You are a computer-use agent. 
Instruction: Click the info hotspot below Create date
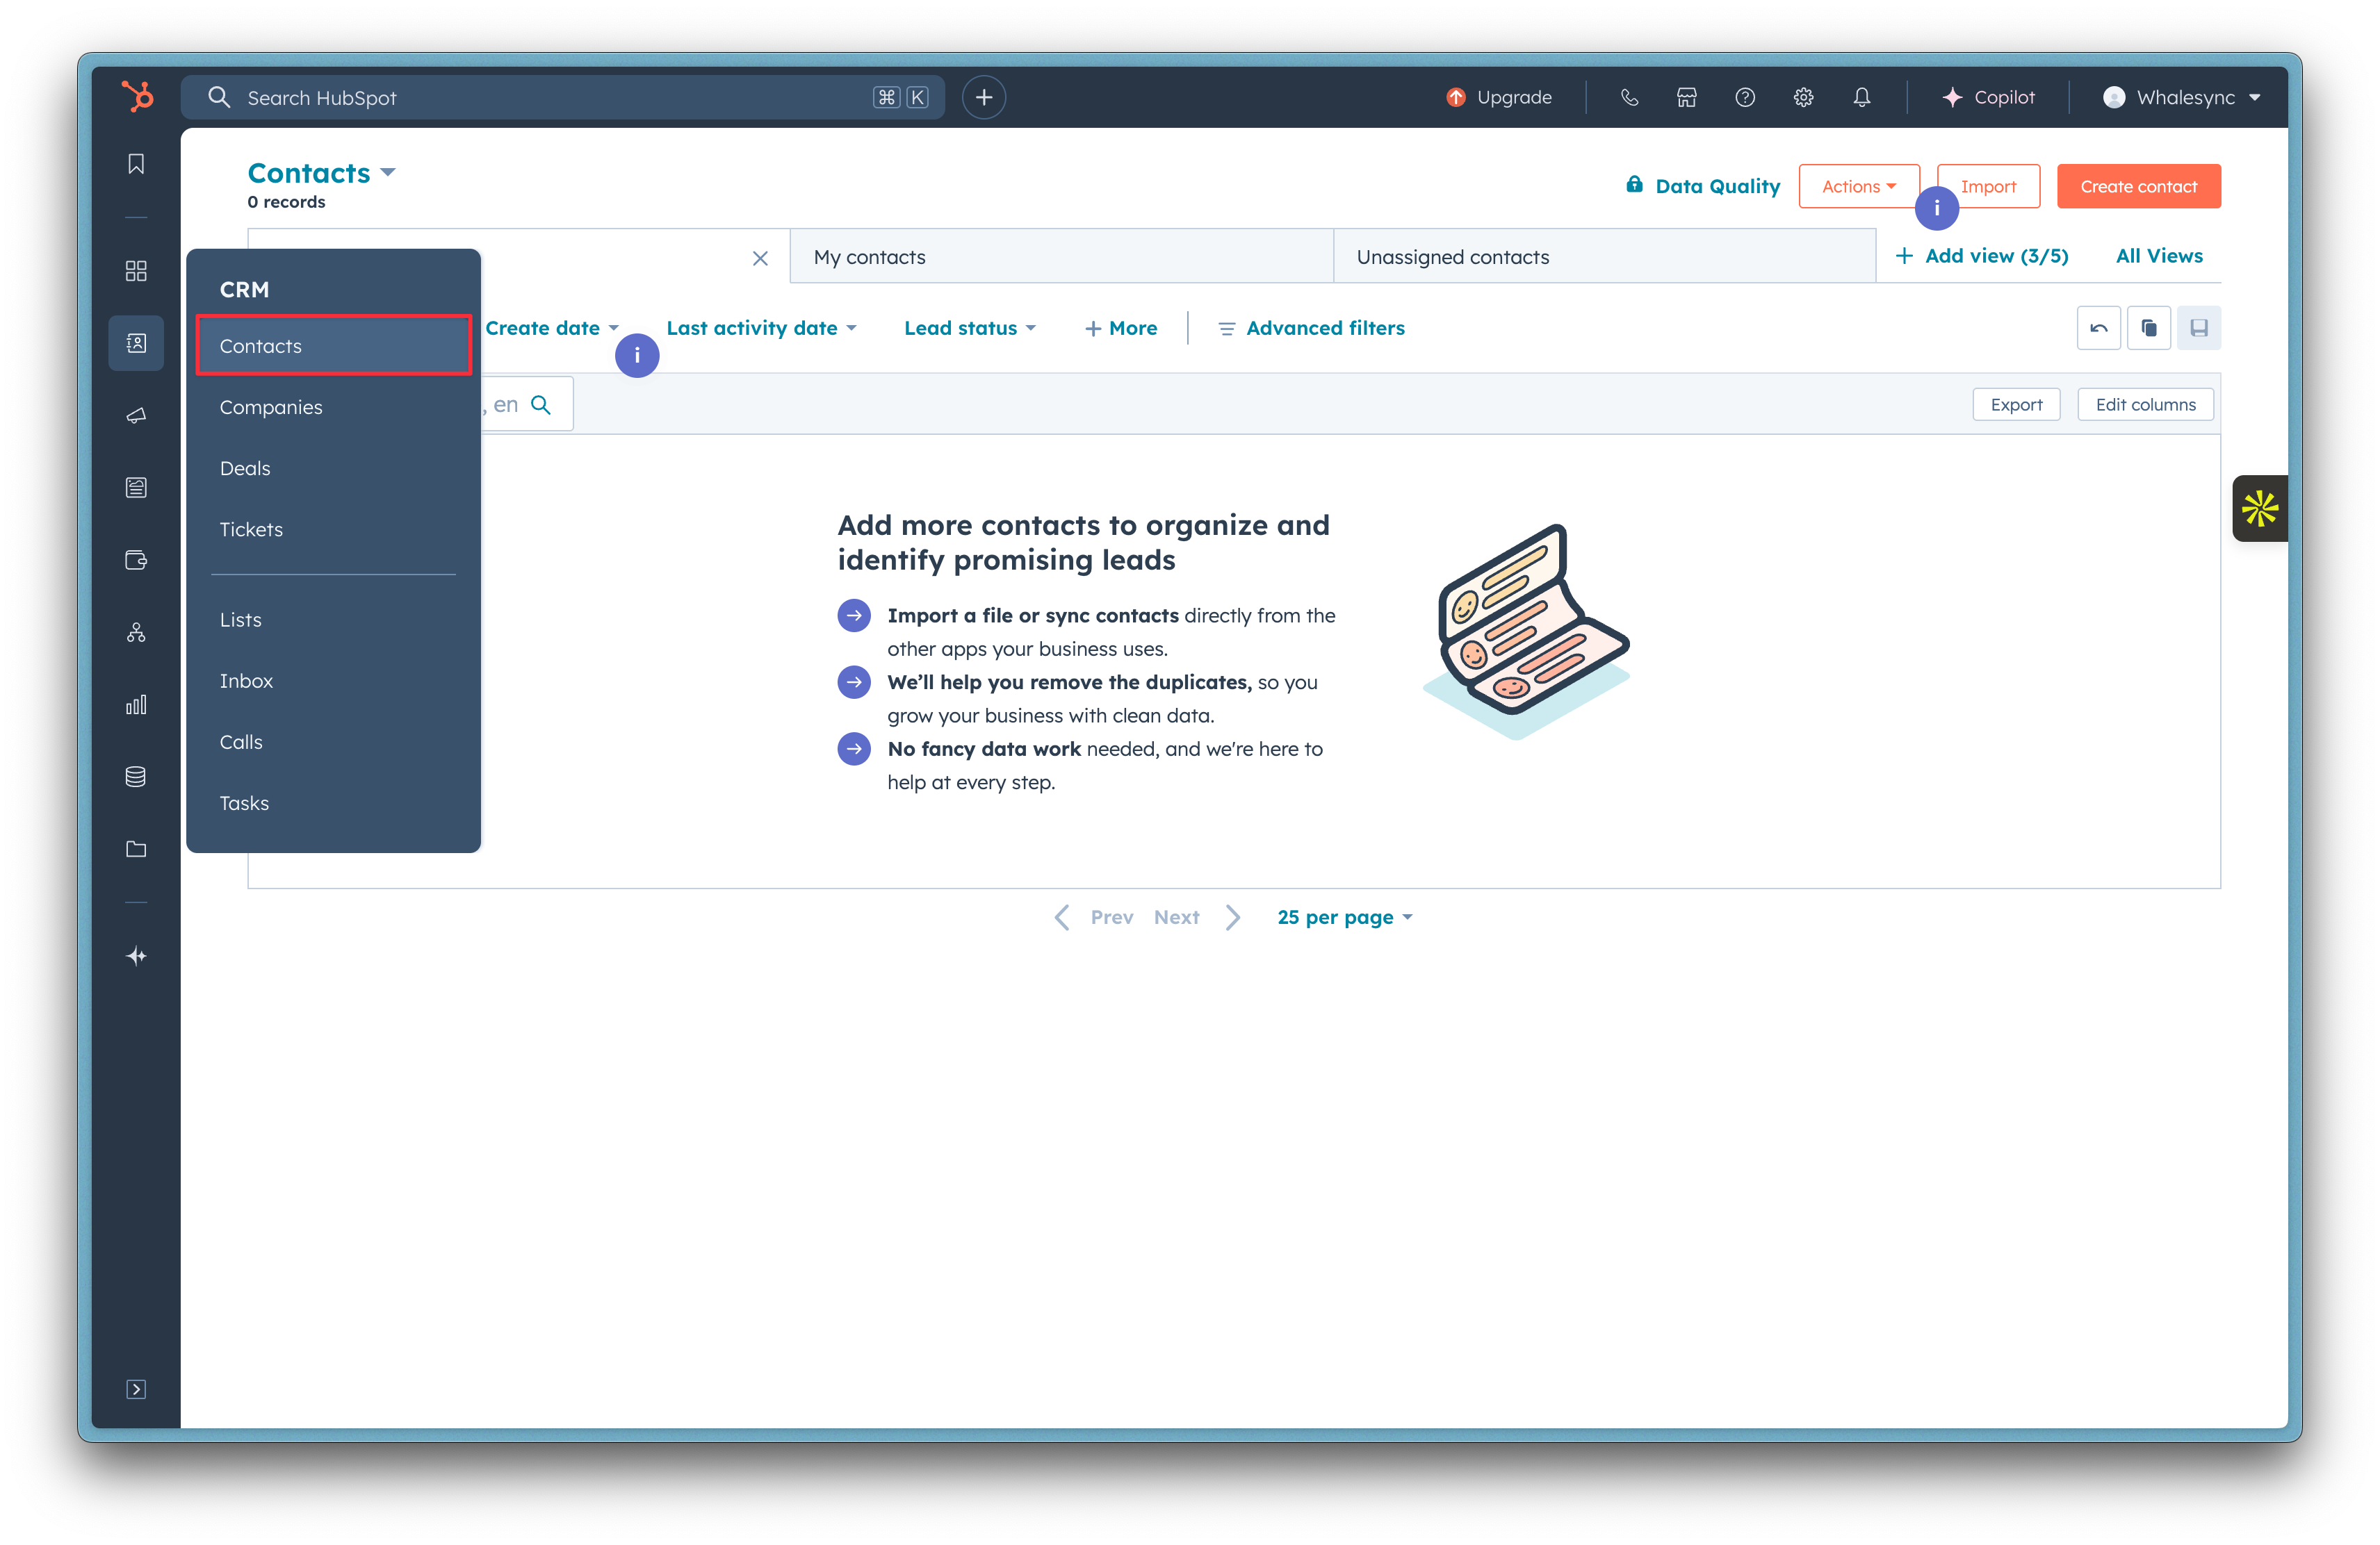point(637,356)
